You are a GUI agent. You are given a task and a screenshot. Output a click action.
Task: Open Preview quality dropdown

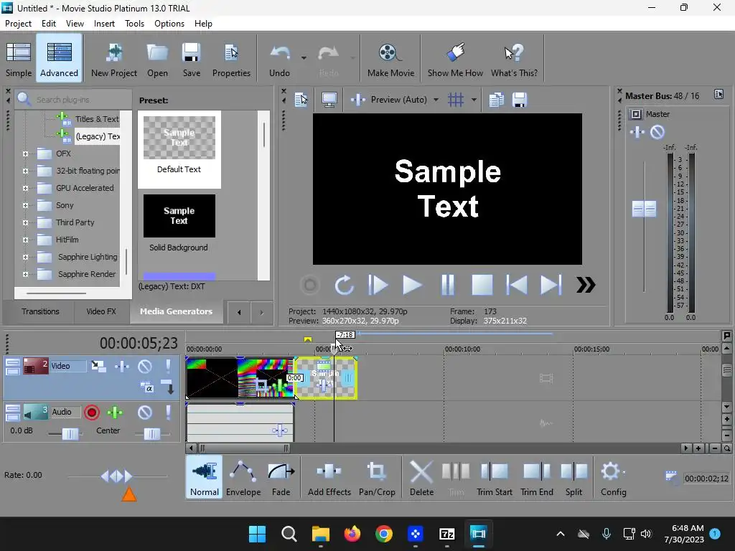[x=436, y=99]
